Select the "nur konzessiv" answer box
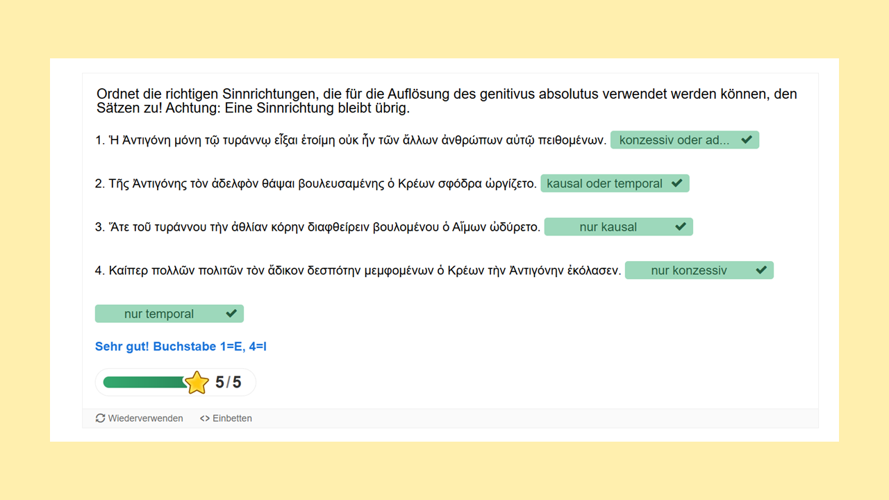Screen dimensions: 889x500 pyautogui.click(x=688, y=271)
